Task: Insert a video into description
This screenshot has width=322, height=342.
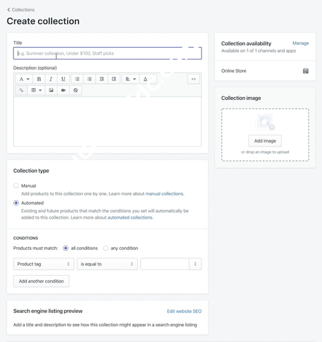Action: [63, 91]
